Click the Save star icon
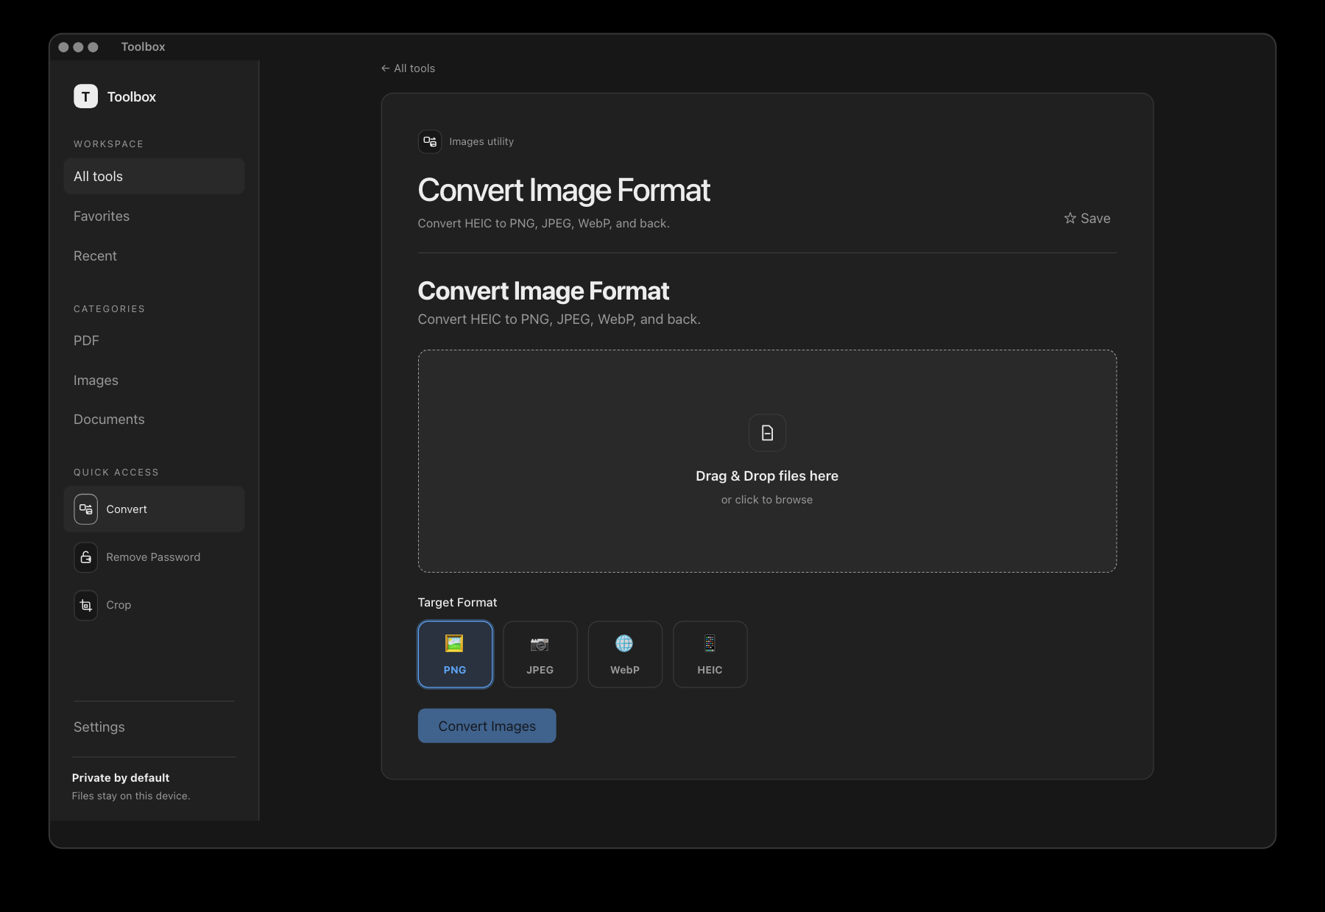 click(x=1070, y=218)
